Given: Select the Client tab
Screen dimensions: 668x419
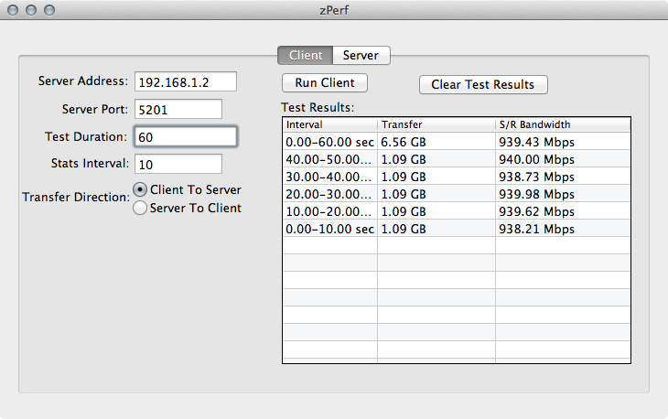Looking at the screenshot, I should [305, 55].
